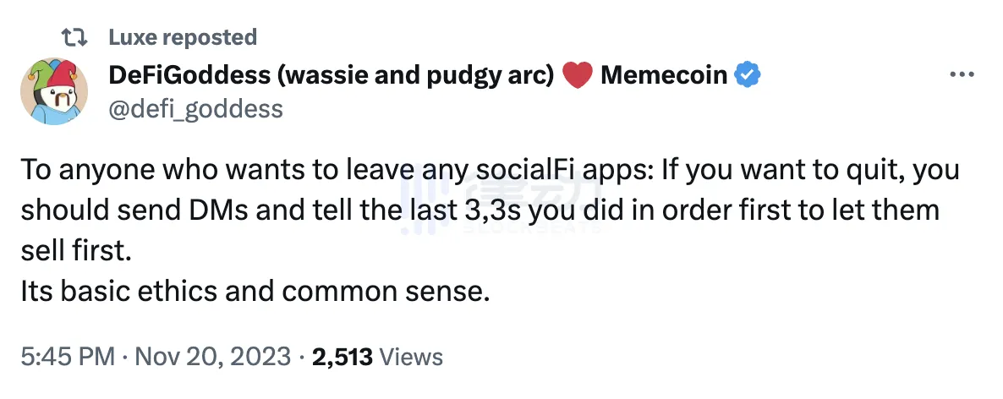
Task: Click the blue verified checkmark badge
Action: pyautogui.click(x=746, y=76)
